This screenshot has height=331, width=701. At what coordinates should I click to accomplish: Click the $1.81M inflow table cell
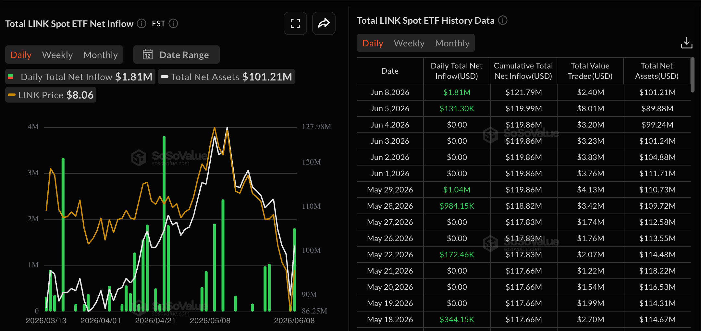click(x=457, y=92)
